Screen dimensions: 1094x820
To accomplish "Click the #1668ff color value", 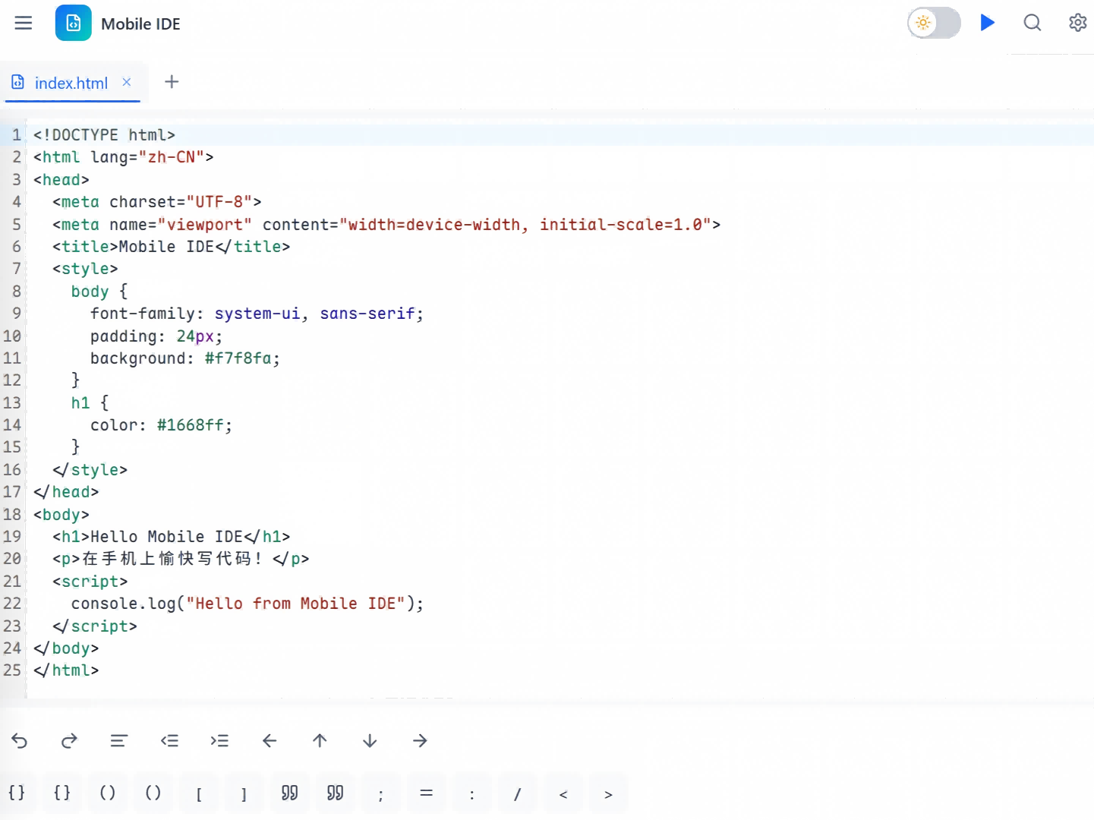I will (x=190, y=425).
